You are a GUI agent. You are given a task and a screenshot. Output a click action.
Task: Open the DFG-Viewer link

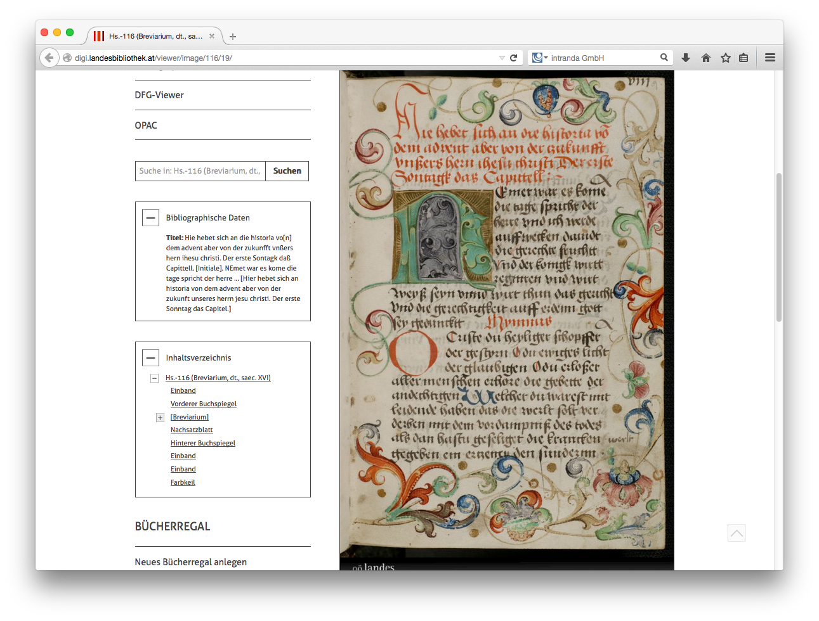[x=159, y=95]
